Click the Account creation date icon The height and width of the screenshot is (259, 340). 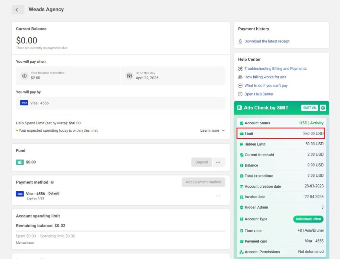pos(242,187)
